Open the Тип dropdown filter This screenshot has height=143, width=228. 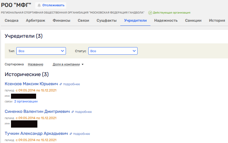[41, 51]
